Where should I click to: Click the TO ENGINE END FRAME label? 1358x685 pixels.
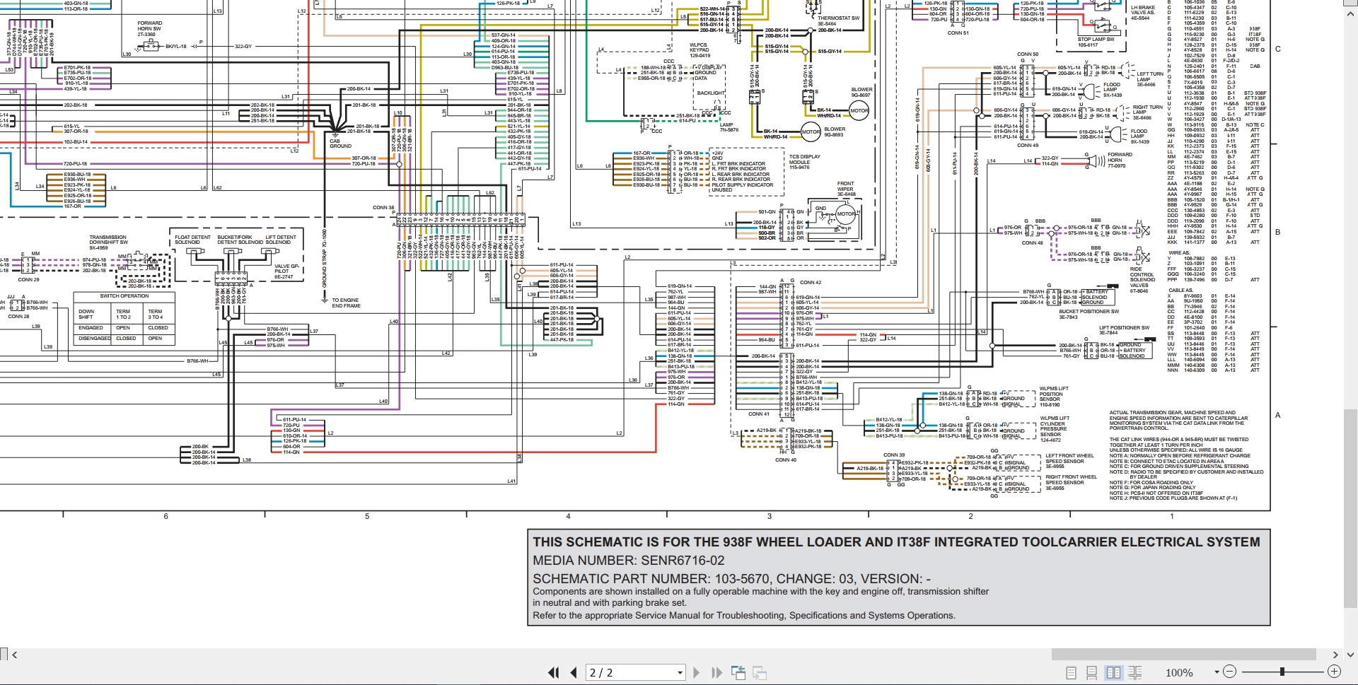(x=346, y=303)
